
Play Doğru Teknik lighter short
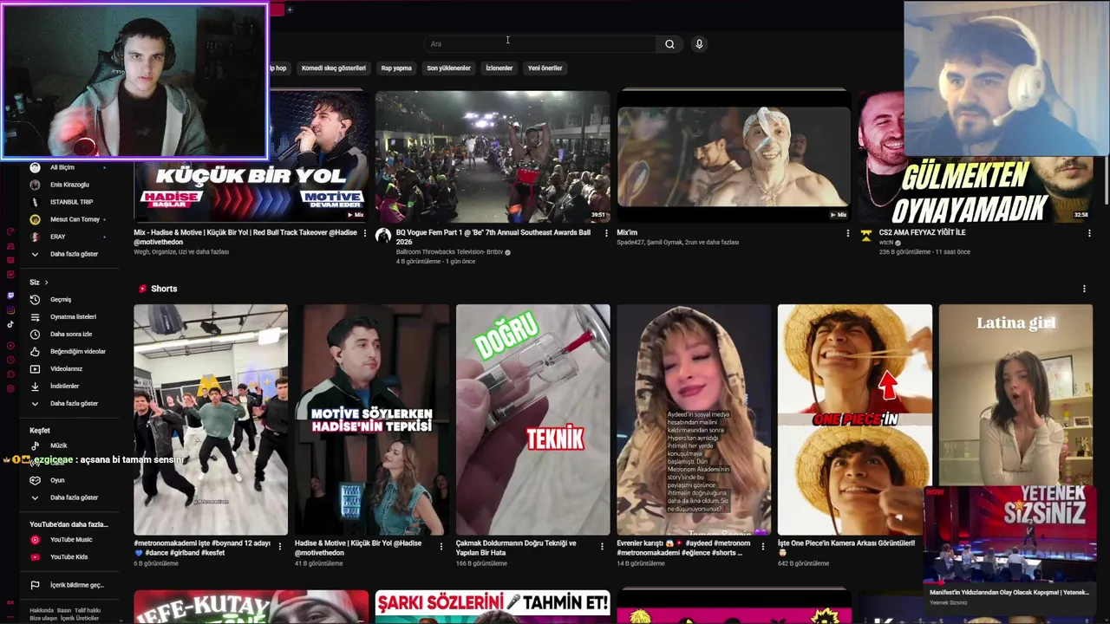click(x=532, y=419)
